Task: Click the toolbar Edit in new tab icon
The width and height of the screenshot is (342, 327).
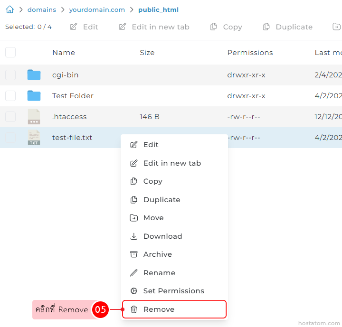Action: pos(123,27)
